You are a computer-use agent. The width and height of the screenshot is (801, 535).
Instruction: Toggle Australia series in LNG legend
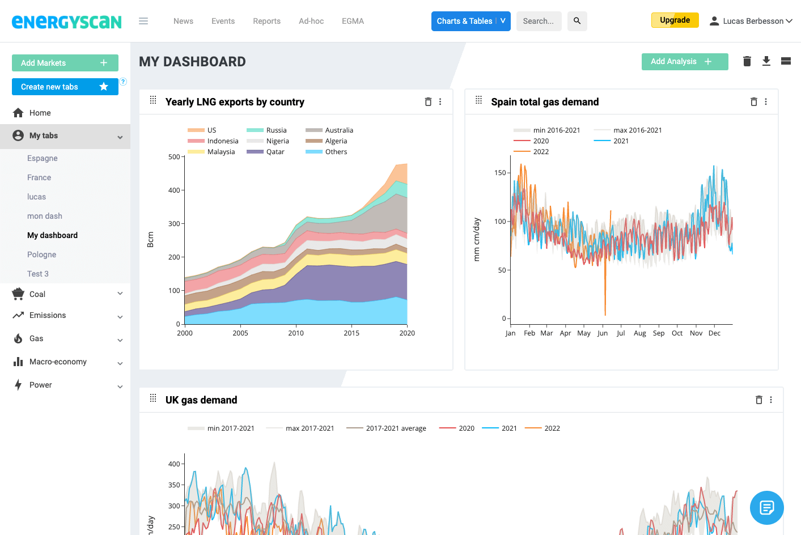pyautogui.click(x=329, y=130)
